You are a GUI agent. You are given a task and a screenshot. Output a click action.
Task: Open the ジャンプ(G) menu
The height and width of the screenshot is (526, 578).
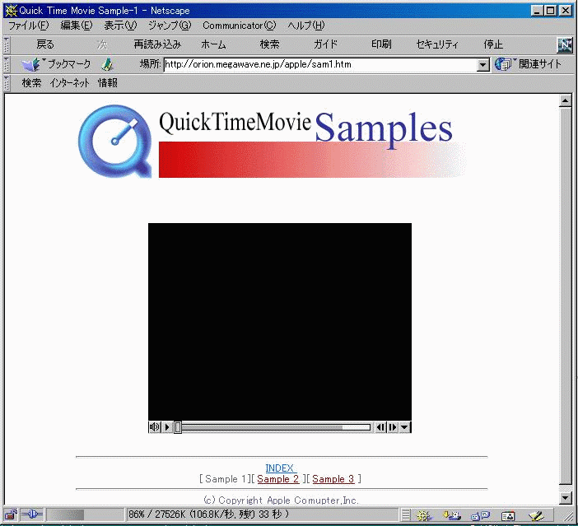tap(170, 26)
